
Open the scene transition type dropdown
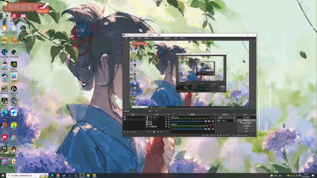[225, 117]
